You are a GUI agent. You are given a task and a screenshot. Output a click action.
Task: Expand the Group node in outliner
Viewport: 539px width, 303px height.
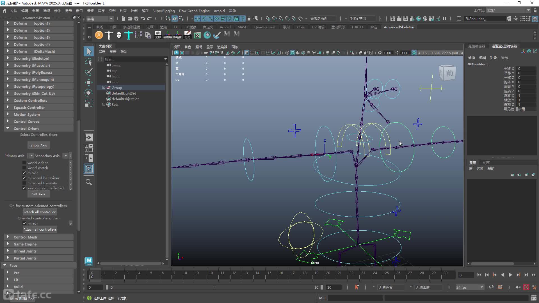point(104,88)
